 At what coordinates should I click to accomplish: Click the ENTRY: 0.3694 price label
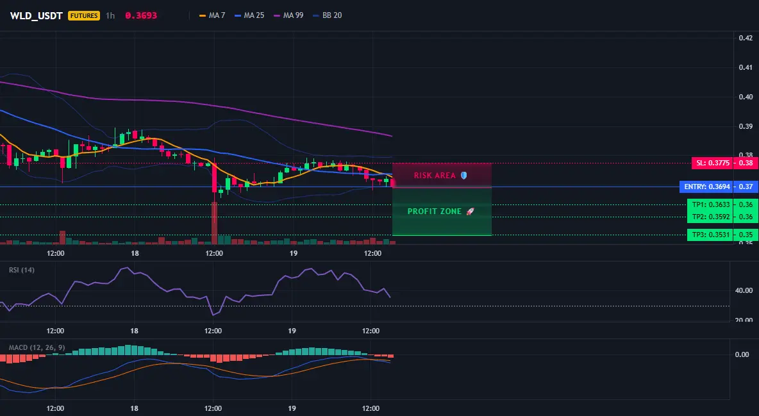[x=706, y=187]
